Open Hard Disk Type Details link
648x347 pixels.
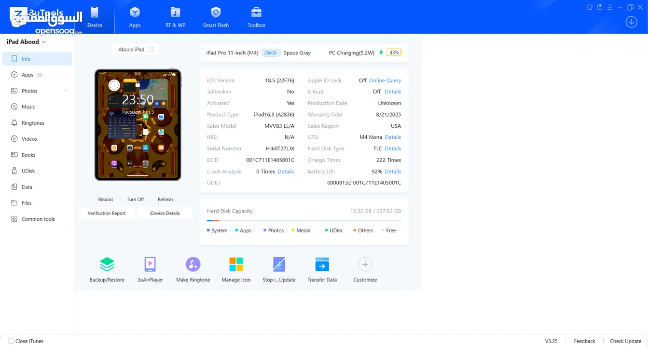[393, 148]
